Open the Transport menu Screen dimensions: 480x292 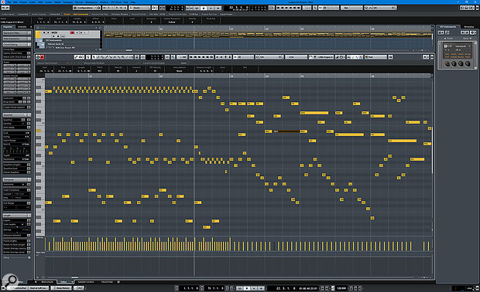coord(68,2)
